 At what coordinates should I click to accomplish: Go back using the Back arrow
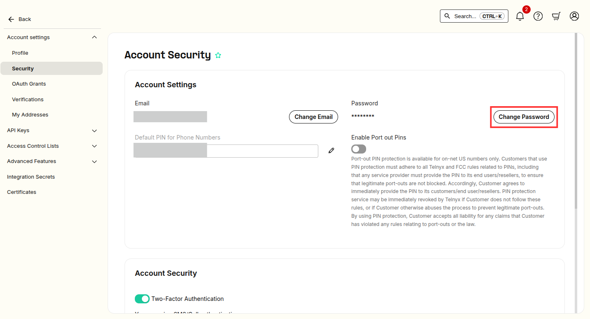[x=11, y=19]
